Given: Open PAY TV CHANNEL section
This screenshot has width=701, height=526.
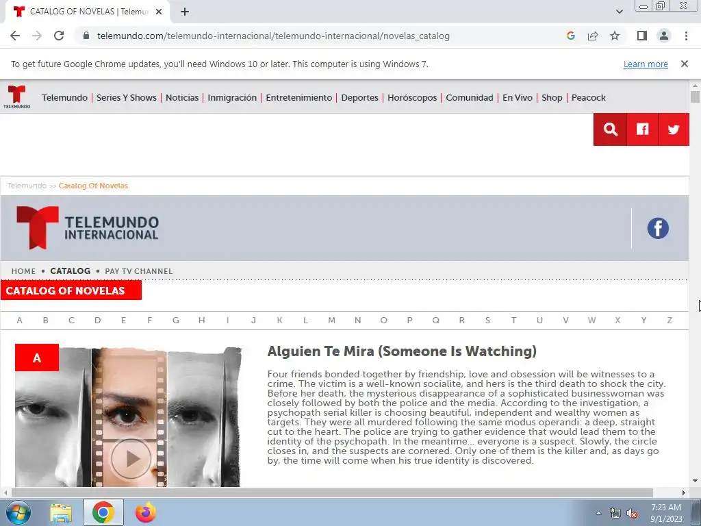Looking at the screenshot, I should [138, 271].
